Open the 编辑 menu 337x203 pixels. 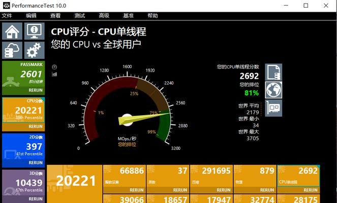(x=31, y=15)
